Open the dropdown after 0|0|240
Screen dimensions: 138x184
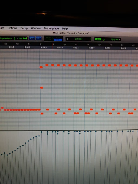click(120, 40)
